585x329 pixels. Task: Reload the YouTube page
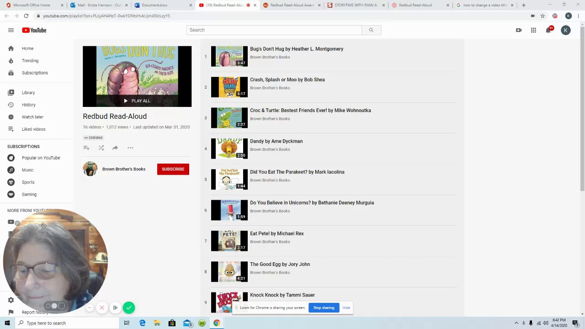tap(26, 16)
